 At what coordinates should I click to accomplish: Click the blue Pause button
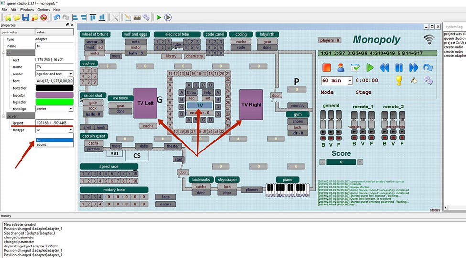[399, 67]
